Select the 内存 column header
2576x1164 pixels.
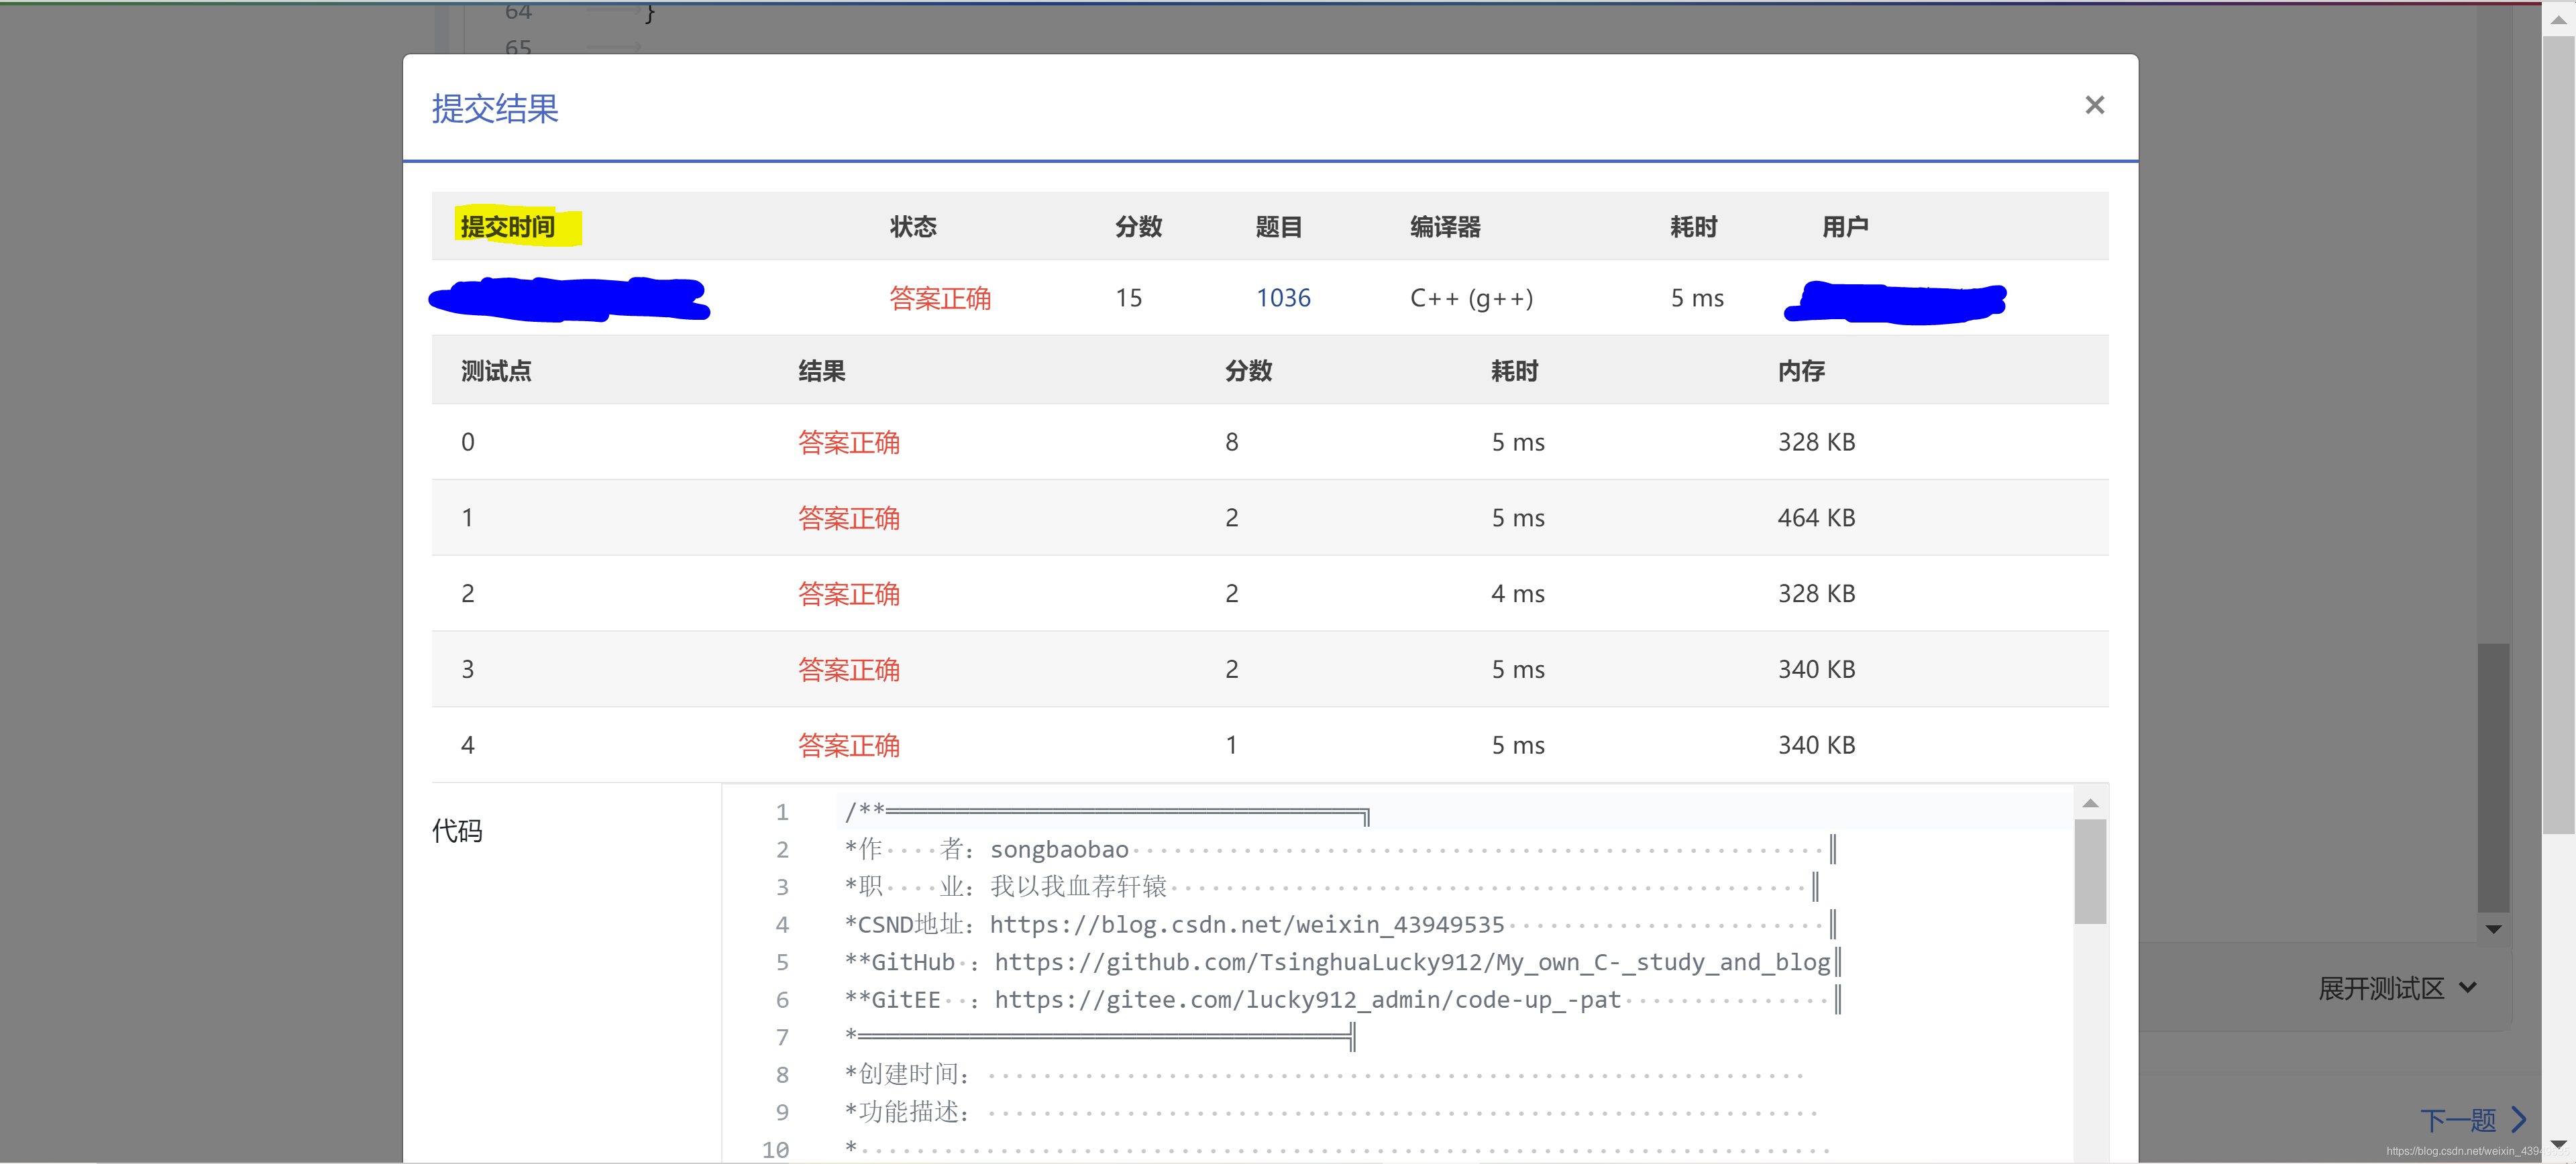pyautogui.click(x=1801, y=371)
